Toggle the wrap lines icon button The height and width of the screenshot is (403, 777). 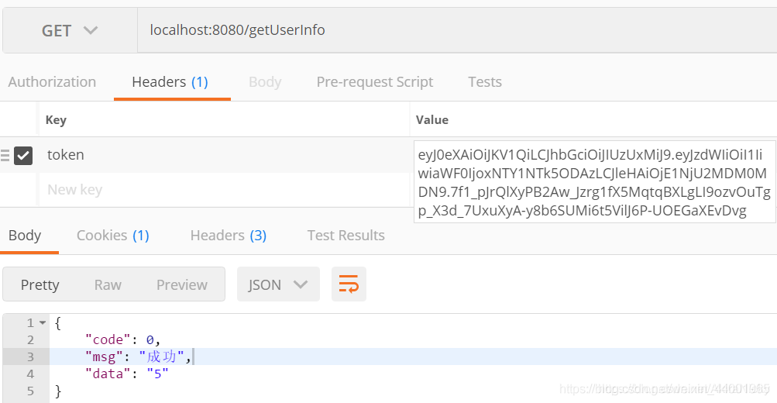point(349,284)
